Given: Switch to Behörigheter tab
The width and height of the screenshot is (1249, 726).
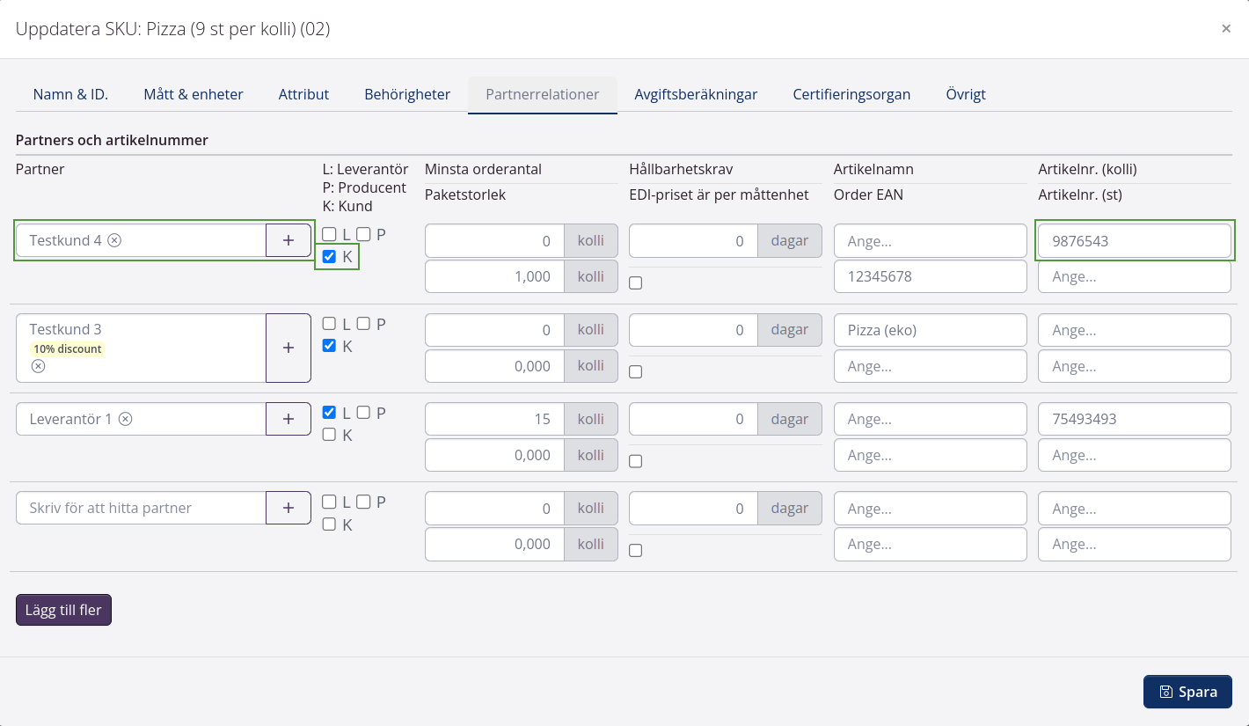Looking at the screenshot, I should [x=407, y=94].
